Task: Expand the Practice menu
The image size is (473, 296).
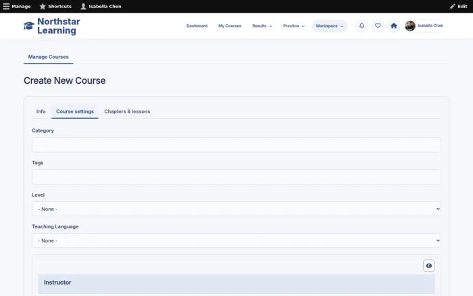Action: tap(294, 26)
